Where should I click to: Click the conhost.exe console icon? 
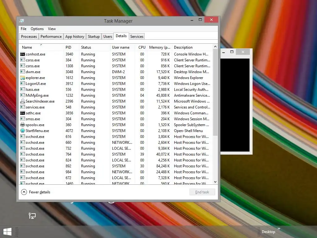pyautogui.click(x=22, y=54)
